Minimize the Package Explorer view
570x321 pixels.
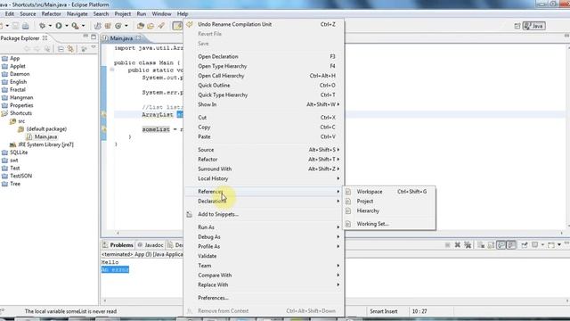pyautogui.click(x=85, y=36)
